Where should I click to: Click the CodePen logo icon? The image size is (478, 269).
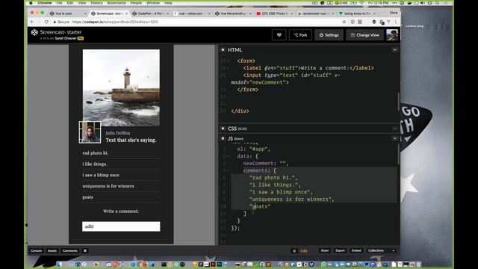tap(34, 32)
